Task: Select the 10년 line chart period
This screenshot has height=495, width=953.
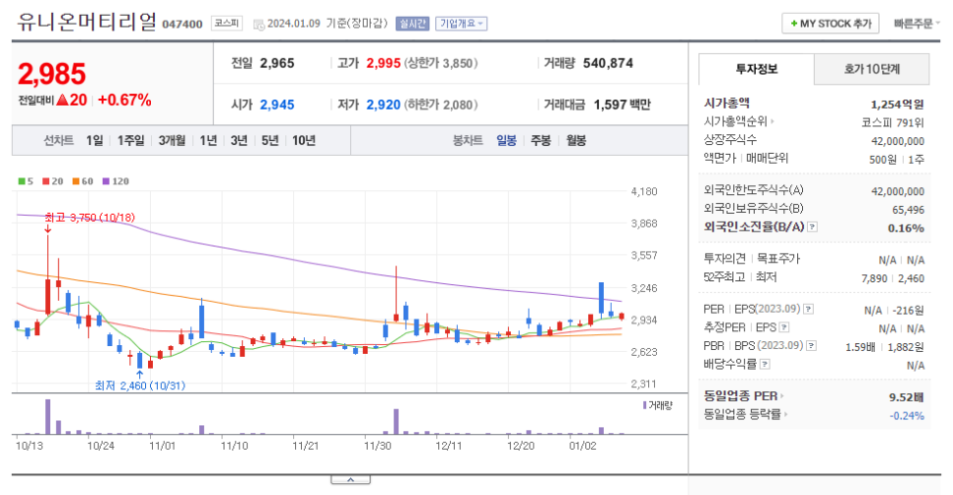Action: coord(304,141)
